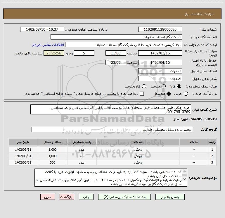This screenshot has height=218, width=225.
Task: Click the delivery city field 'اصفهان'
Action: pos(160,79)
